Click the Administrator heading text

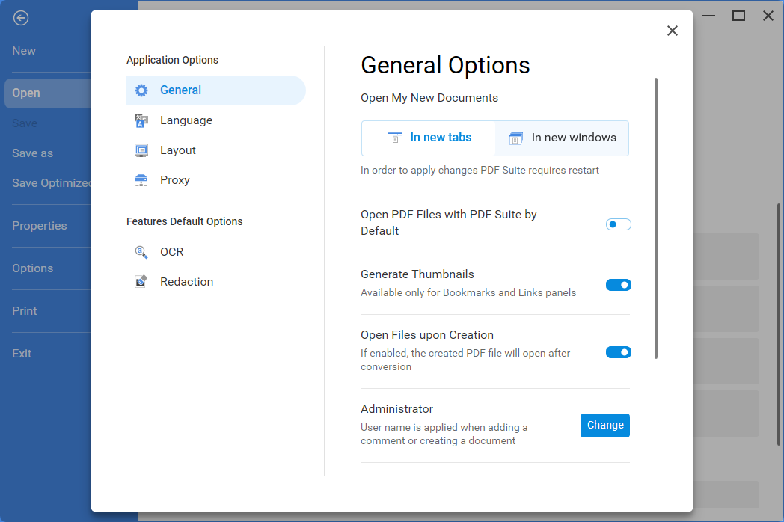click(397, 409)
